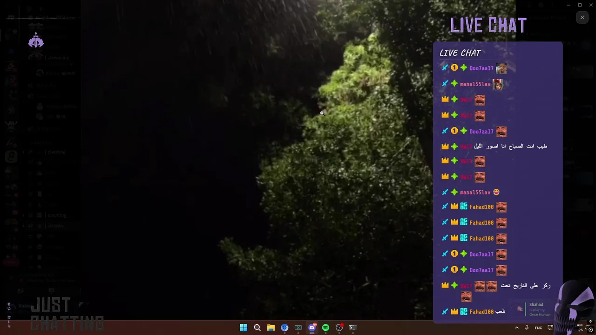The width and height of the screenshot is (596, 335).
Task: Click the heart-eyes emoji in chat
Action: (x=496, y=192)
